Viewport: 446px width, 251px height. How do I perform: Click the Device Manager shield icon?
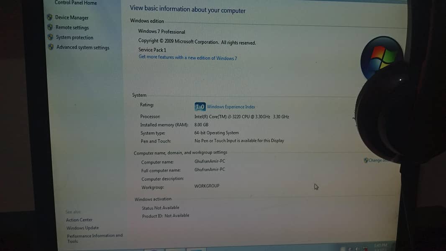click(49, 17)
